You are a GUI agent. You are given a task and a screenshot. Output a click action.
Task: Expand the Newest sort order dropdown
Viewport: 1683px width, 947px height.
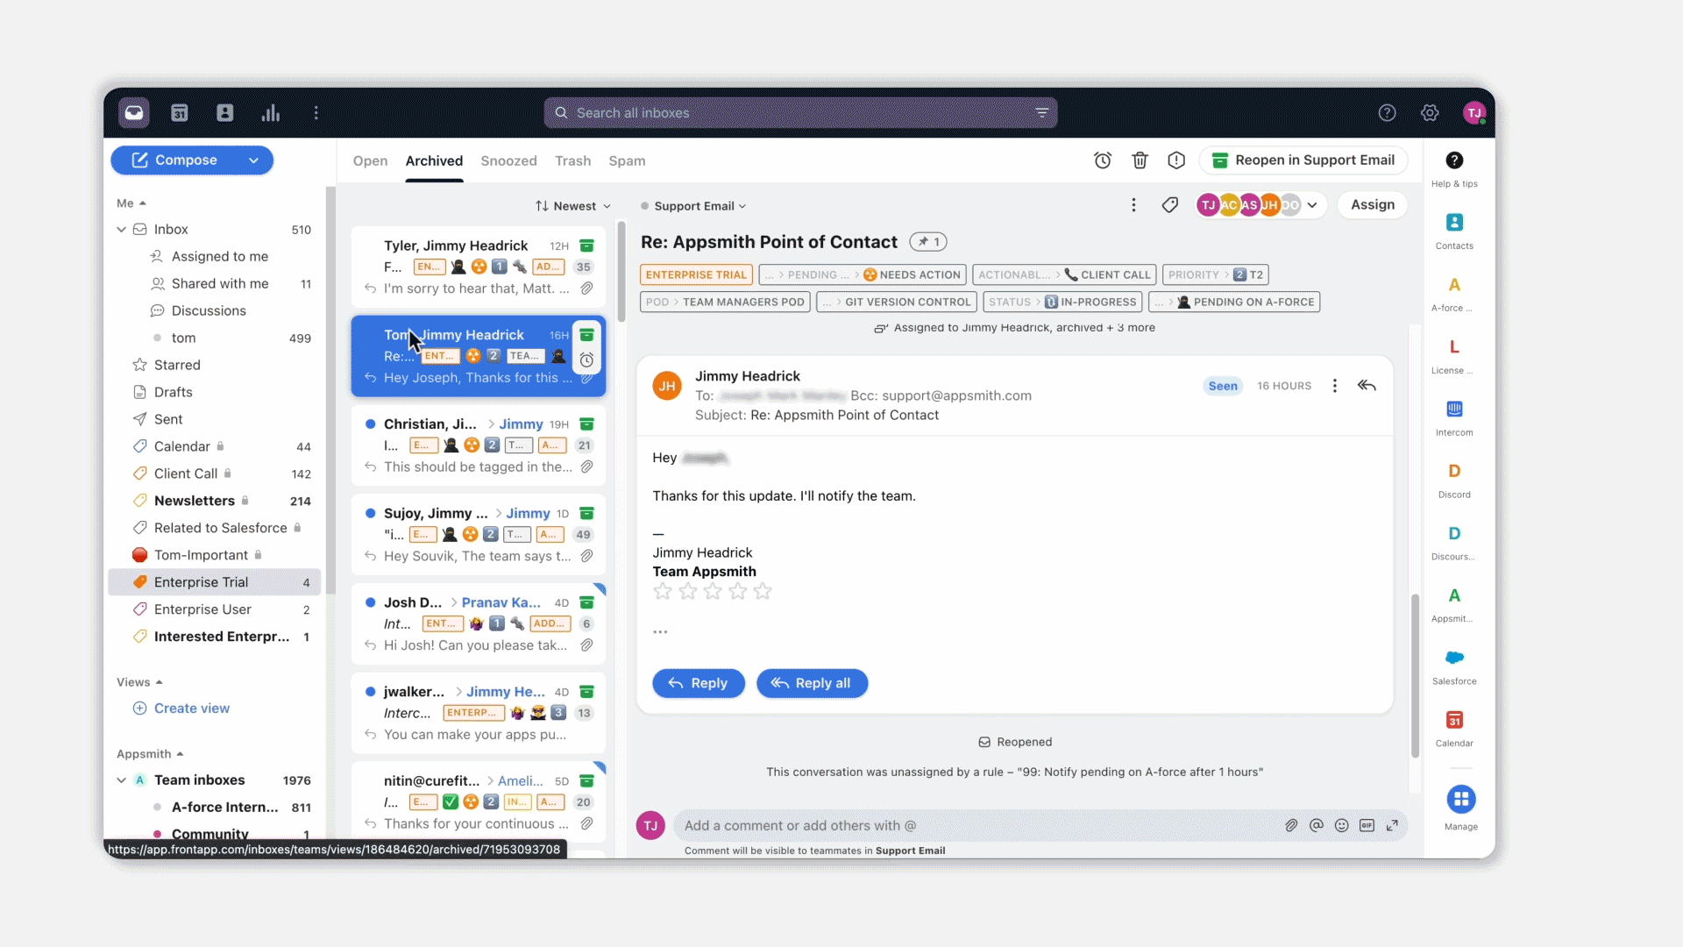tap(573, 205)
